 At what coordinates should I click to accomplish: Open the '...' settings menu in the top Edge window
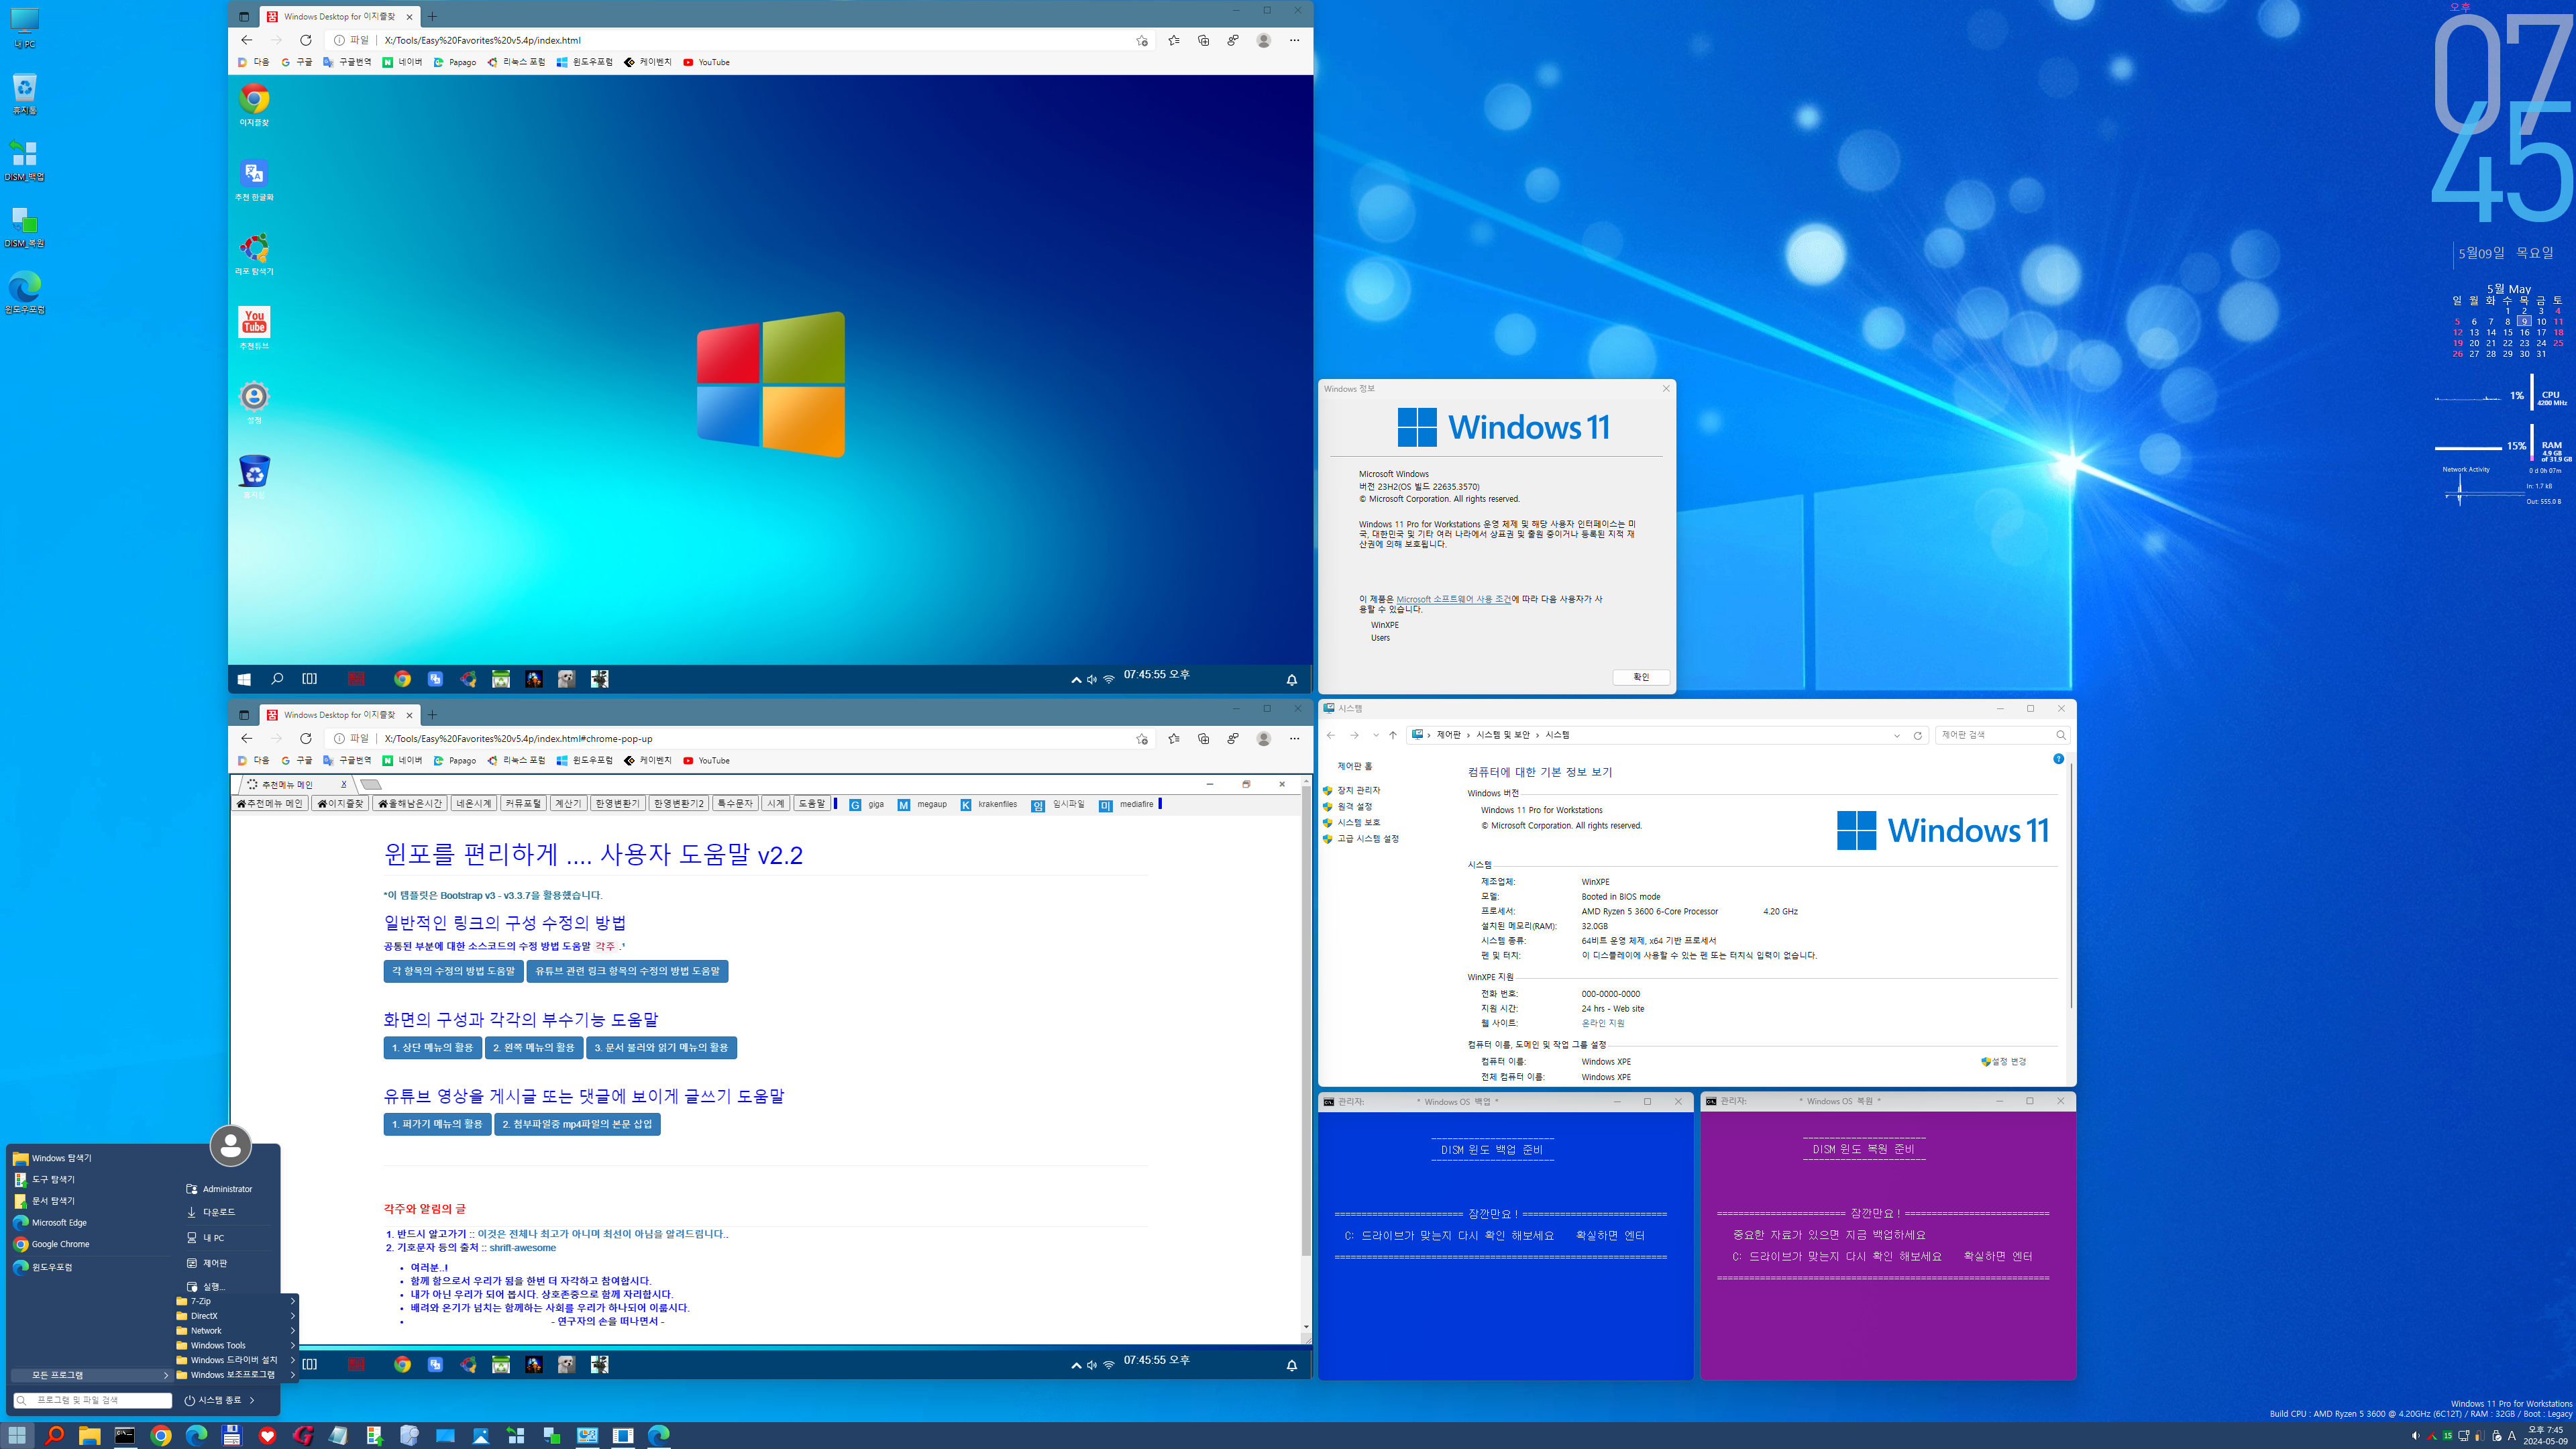click(x=1295, y=40)
